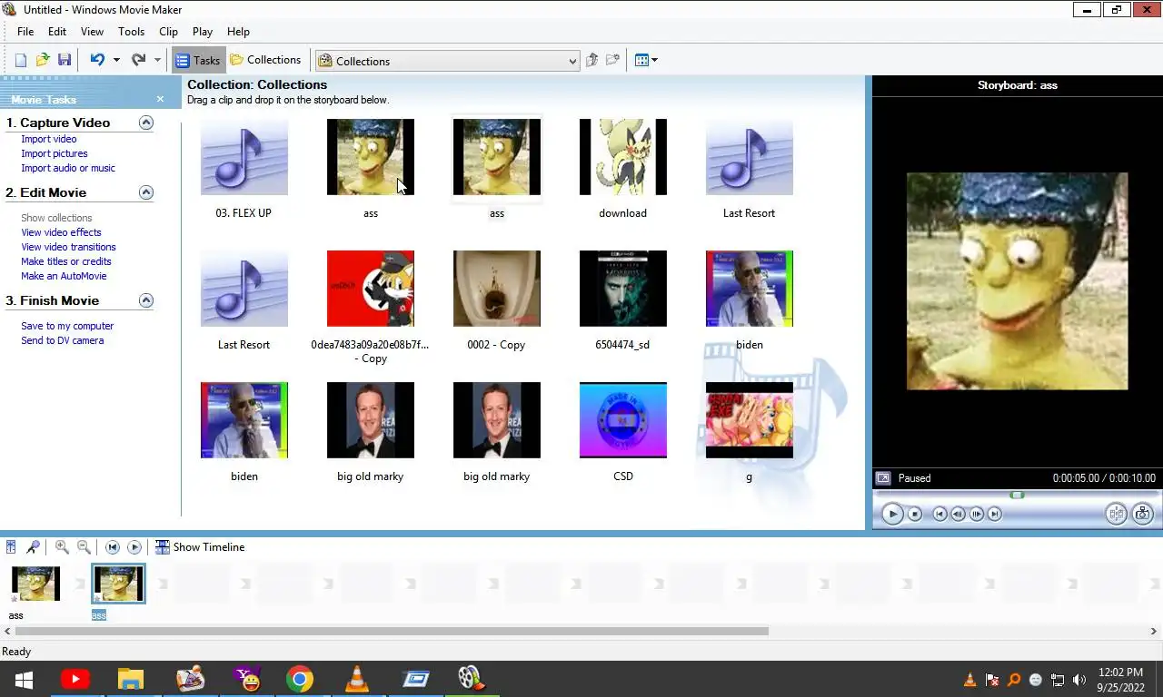1163x697 pixels.
Task: Save the project with the floppy disk icon
Action: 65,61
